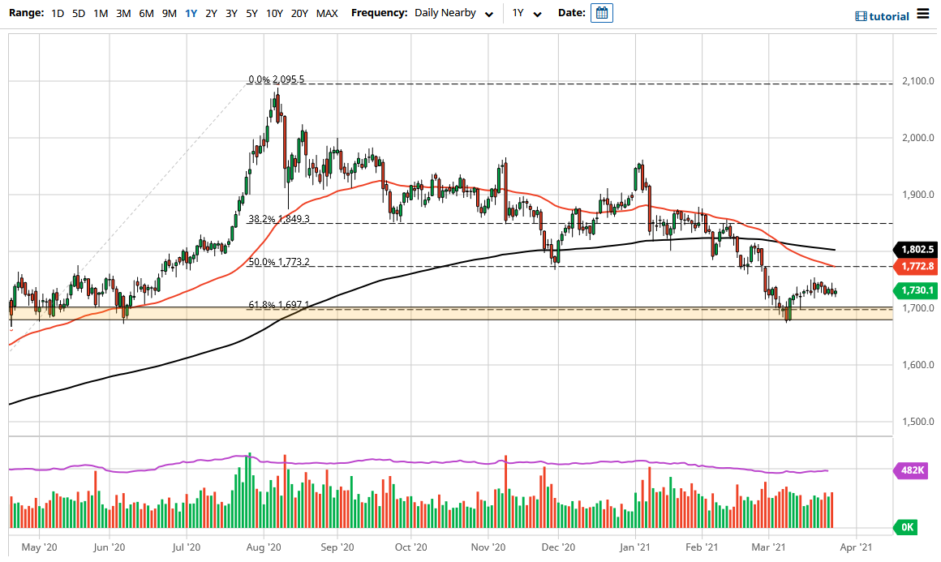Click the Aug '20 time axis label
This screenshot has height=562, width=941.
click(264, 547)
